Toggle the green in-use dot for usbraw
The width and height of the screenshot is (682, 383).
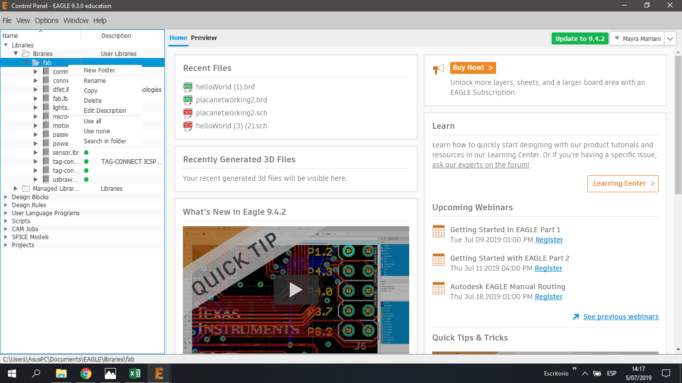[86, 179]
